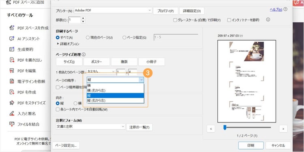Click PDF スペースに追加 icon at top

click(9, 2)
